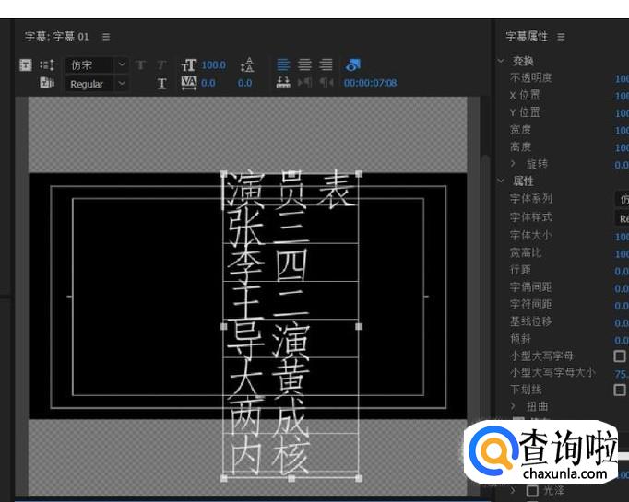The width and height of the screenshot is (629, 502).
Task: Open the 仿宋 font family dropdown
Action: point(97,64)
